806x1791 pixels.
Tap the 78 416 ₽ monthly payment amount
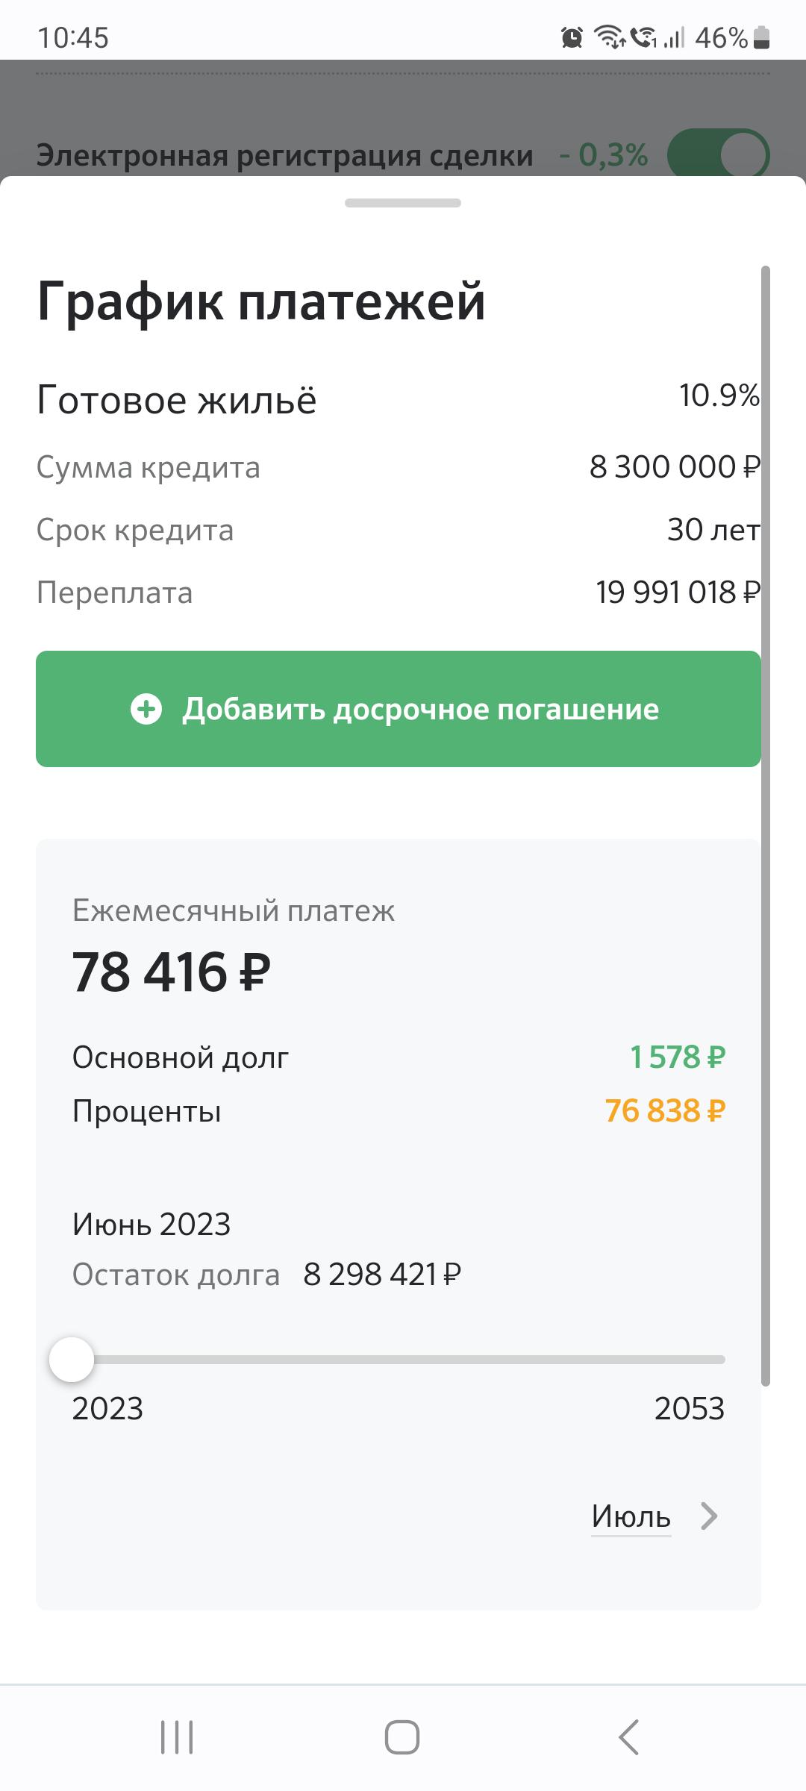tap(172, 972)
